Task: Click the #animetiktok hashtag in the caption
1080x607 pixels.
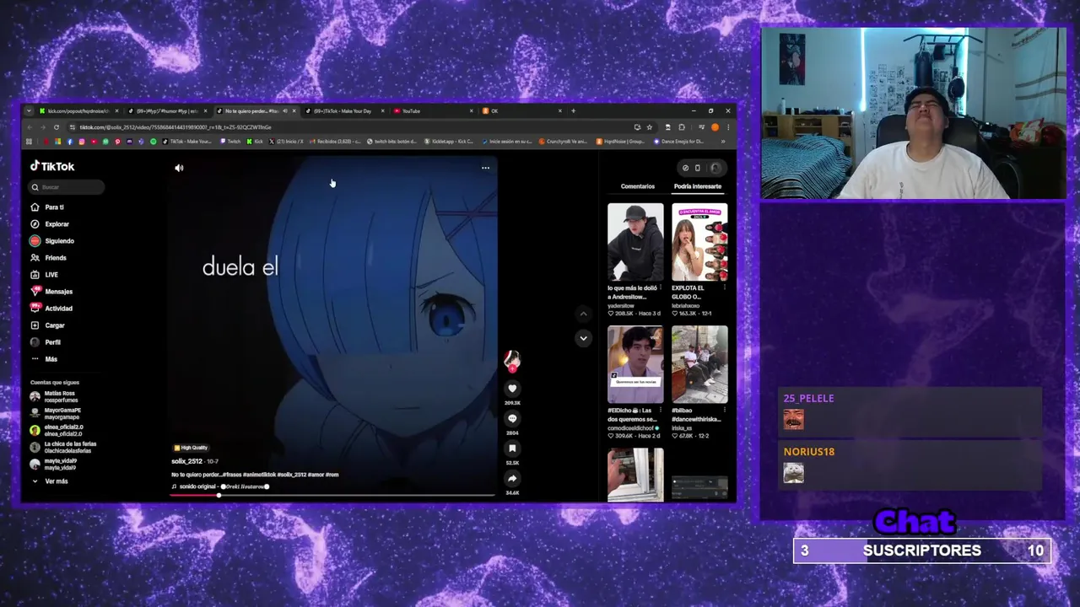Action: (257, 475)
